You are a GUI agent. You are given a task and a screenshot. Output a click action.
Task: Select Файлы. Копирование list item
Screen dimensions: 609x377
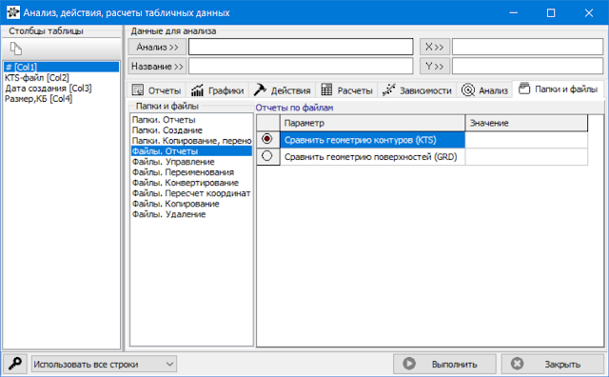[191, 204]
